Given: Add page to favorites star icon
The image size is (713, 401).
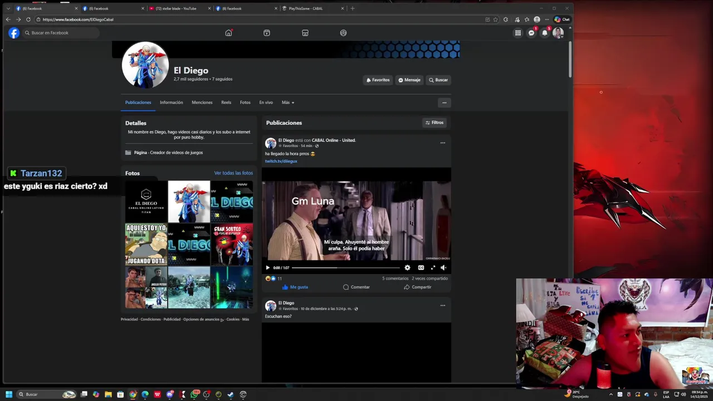Looking at the screenshot, I should (495, 19).
